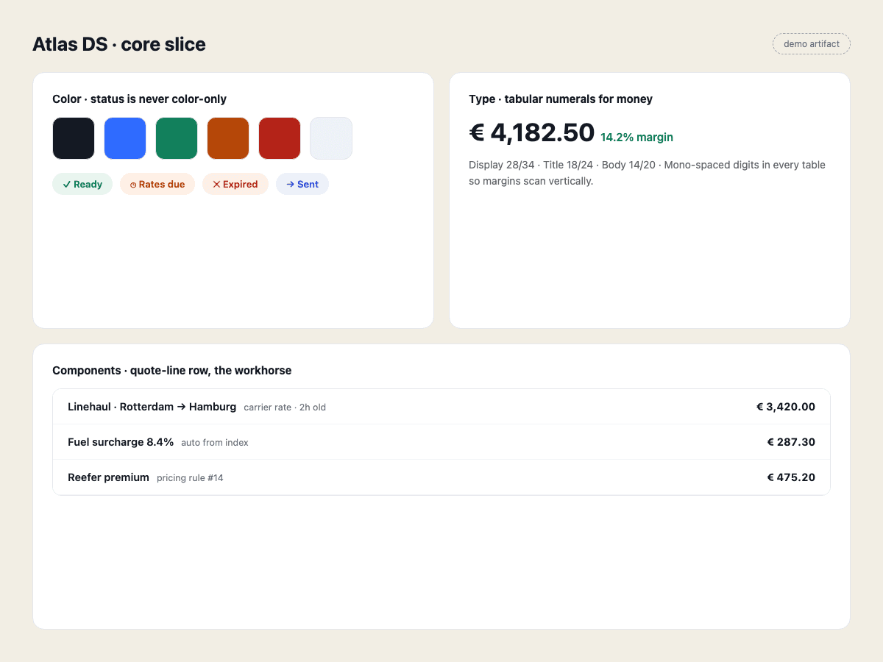Click the checkmark icon in Ready pill

point(67,185)
